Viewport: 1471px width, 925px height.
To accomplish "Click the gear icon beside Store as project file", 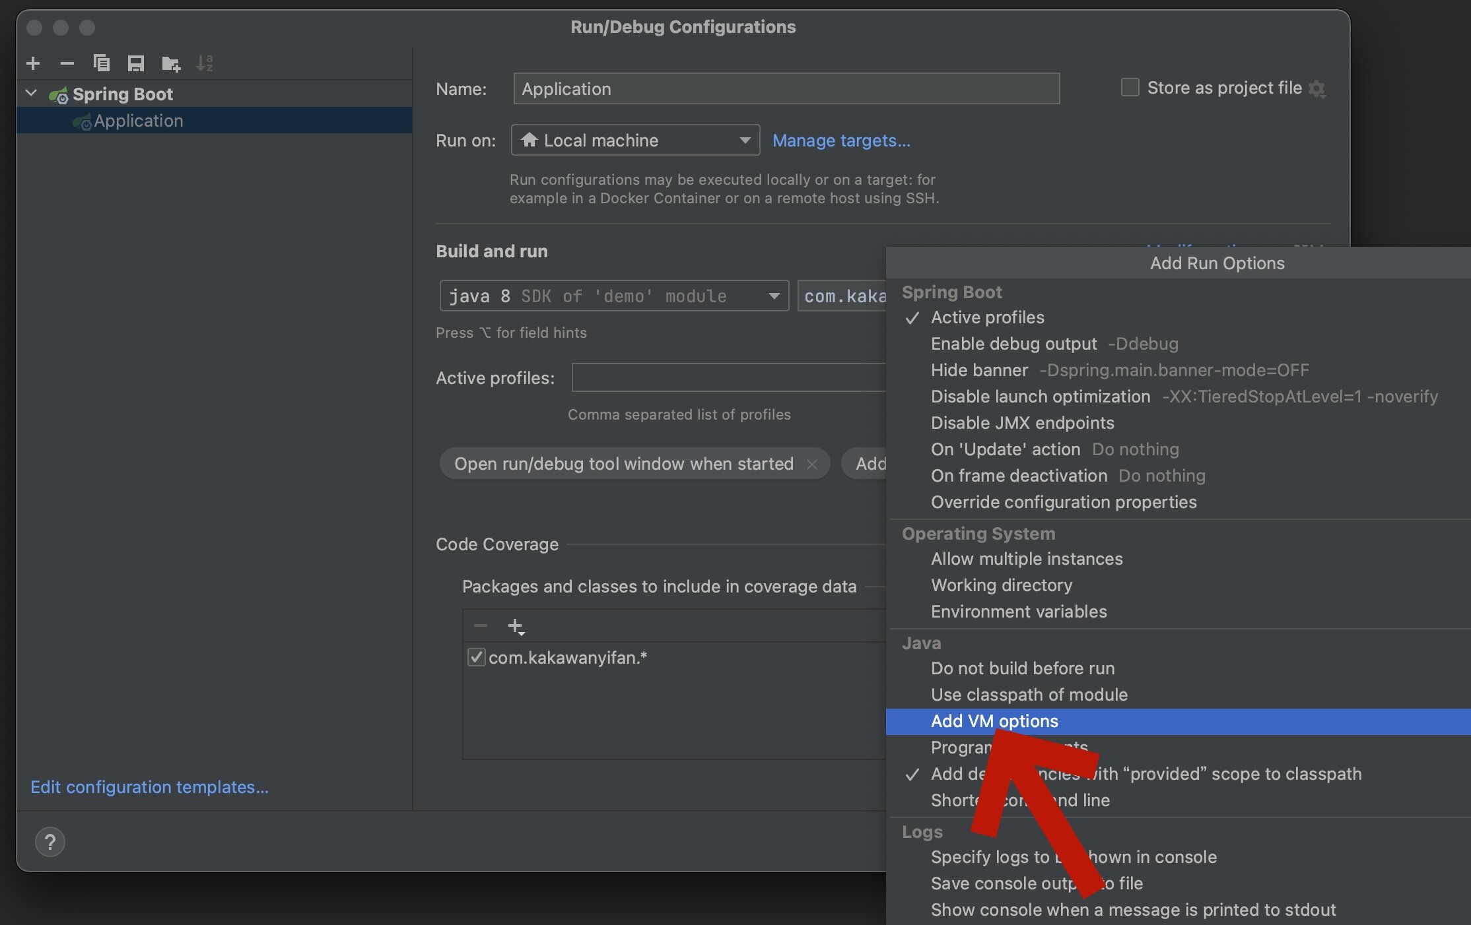I will (1317, 88).
